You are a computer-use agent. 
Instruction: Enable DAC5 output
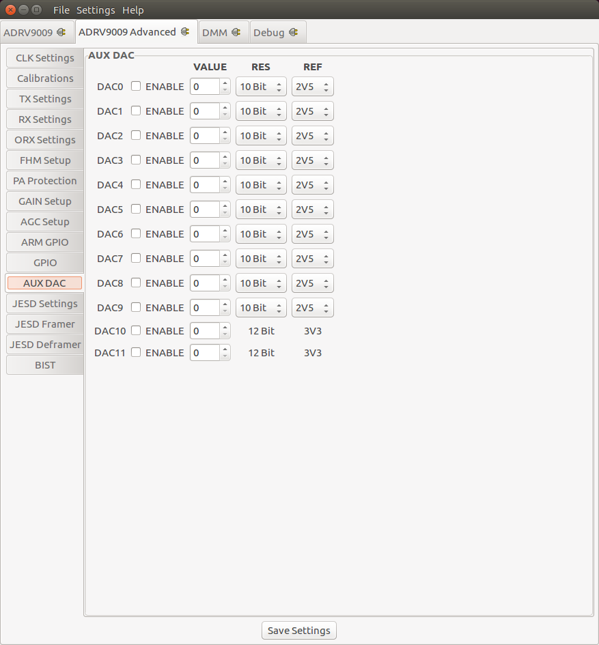point(135,210)
